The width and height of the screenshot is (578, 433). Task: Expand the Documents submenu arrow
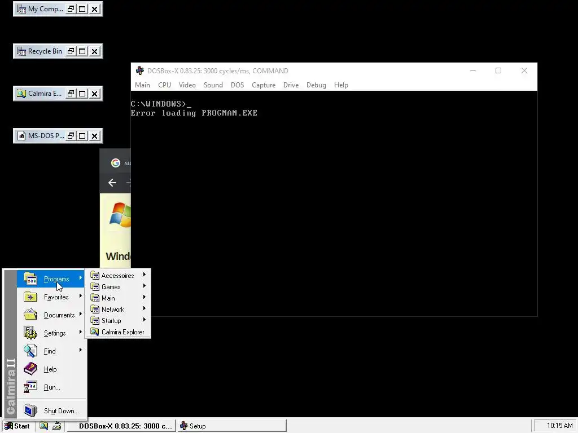pyautogui.click(x=80, y=314)
